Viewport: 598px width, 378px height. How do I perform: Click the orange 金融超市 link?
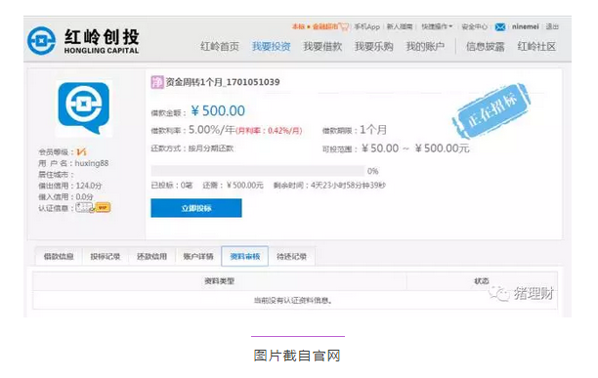pyautogui.click(x=324, y=26)
